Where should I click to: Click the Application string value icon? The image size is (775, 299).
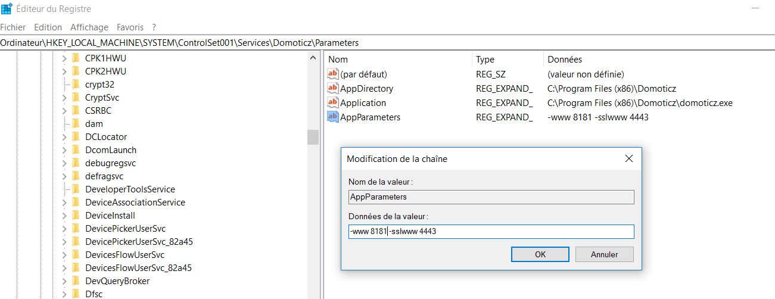tap(333, 103)
